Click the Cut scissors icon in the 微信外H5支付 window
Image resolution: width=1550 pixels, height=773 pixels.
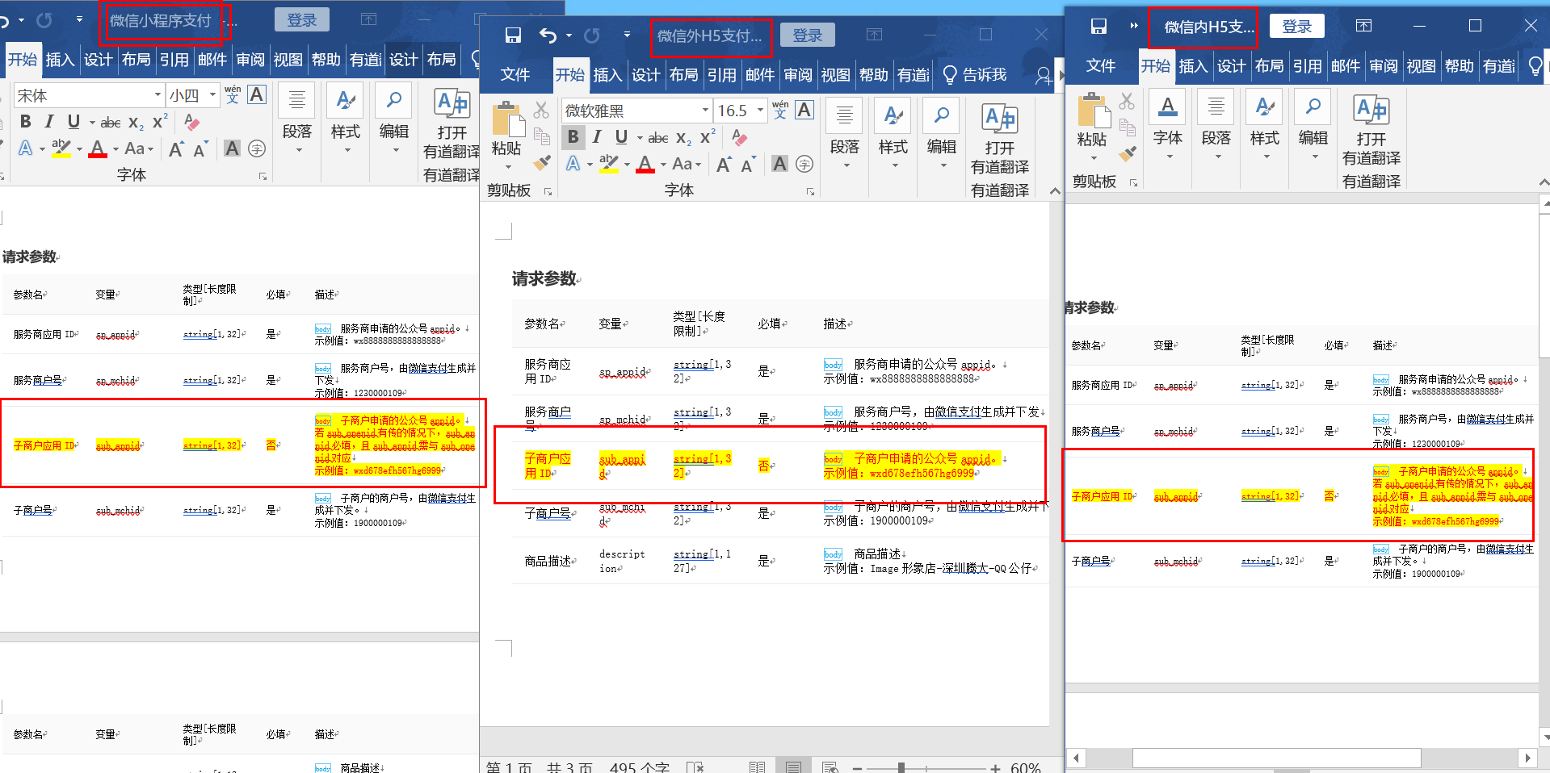point(541,110)
